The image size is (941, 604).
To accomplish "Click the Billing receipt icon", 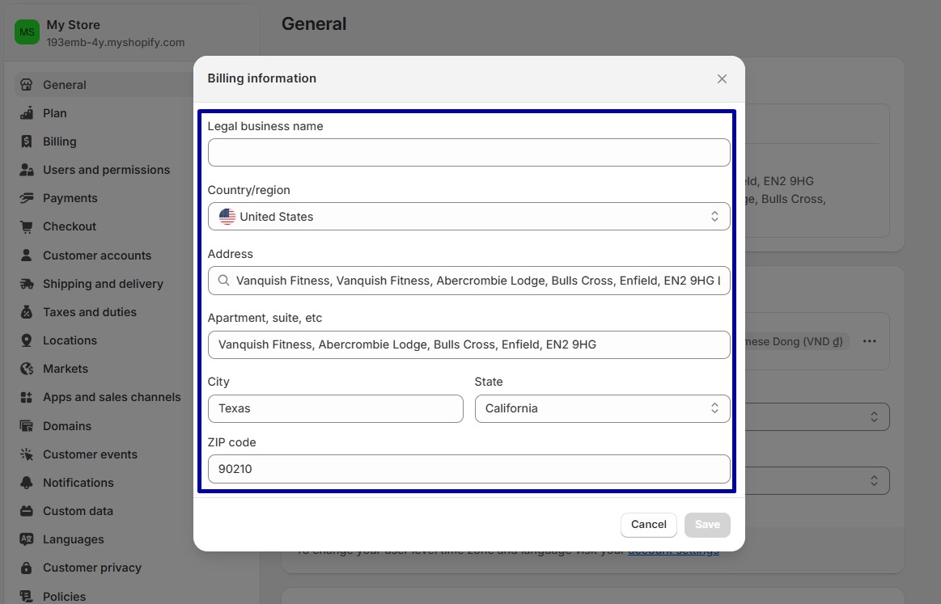I will coord(27,141).
